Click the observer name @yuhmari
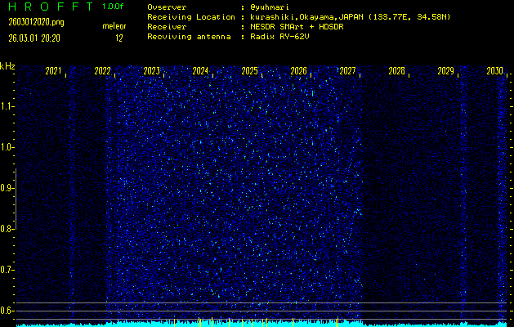The width and height of the screenshot is (514, 327). (270, 7)
